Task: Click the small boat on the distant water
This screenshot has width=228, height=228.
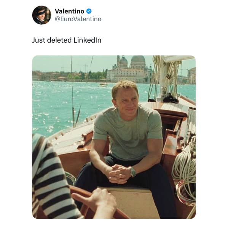Action: tap(103, 85)
